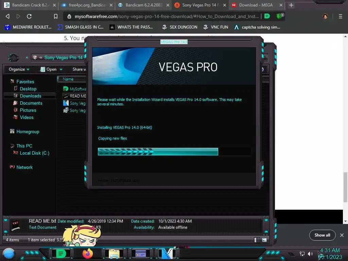Open the green chat app on taskbar
The image size is (348, 261).
pyautogui.click(x=61, y=254)
